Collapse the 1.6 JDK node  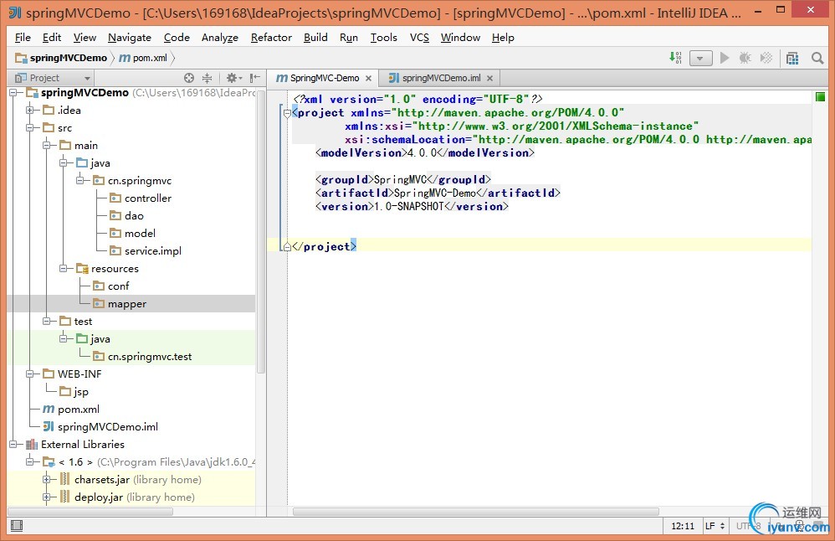[30, 462]
